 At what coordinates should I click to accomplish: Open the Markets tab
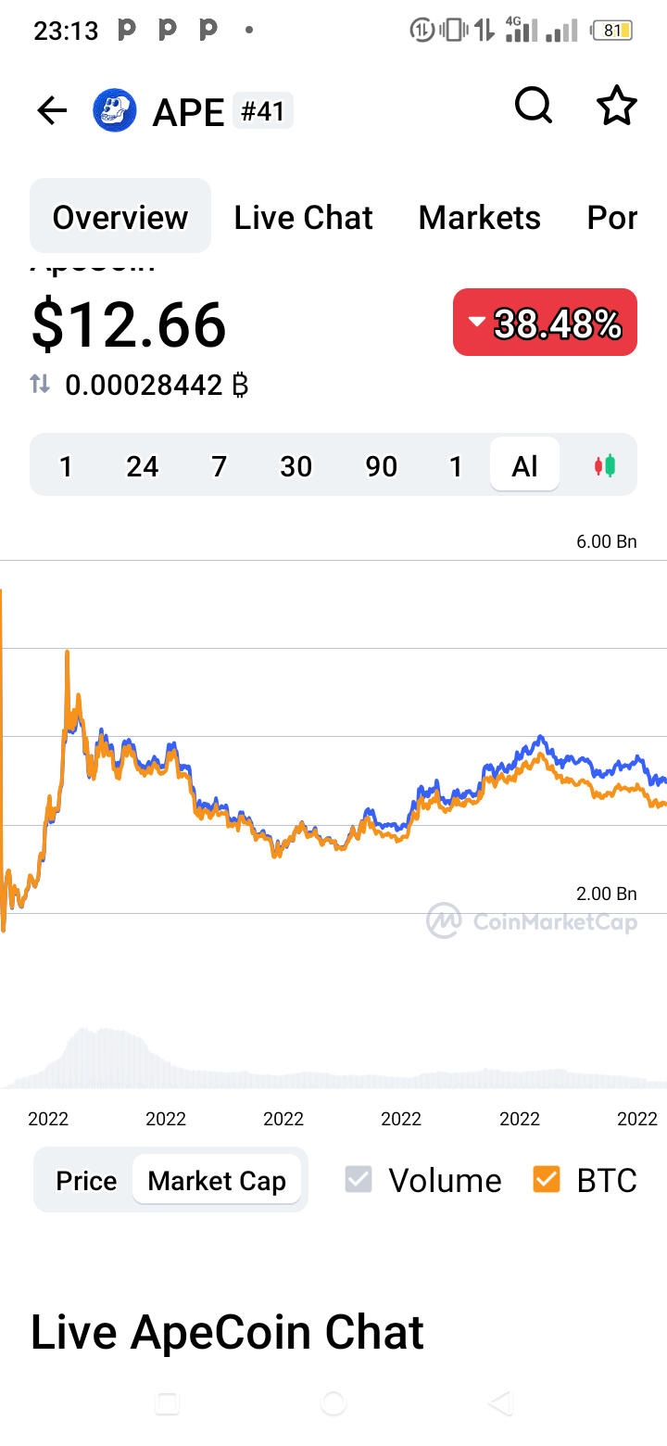point(479,218)
